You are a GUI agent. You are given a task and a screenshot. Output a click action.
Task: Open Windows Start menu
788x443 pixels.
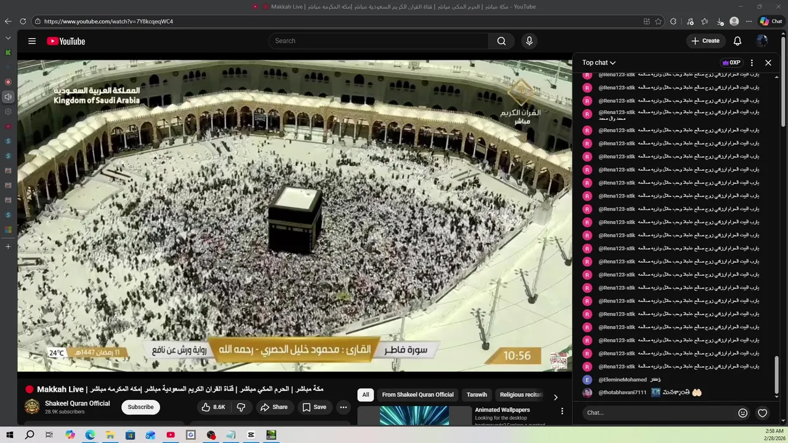tap(9, 435)
